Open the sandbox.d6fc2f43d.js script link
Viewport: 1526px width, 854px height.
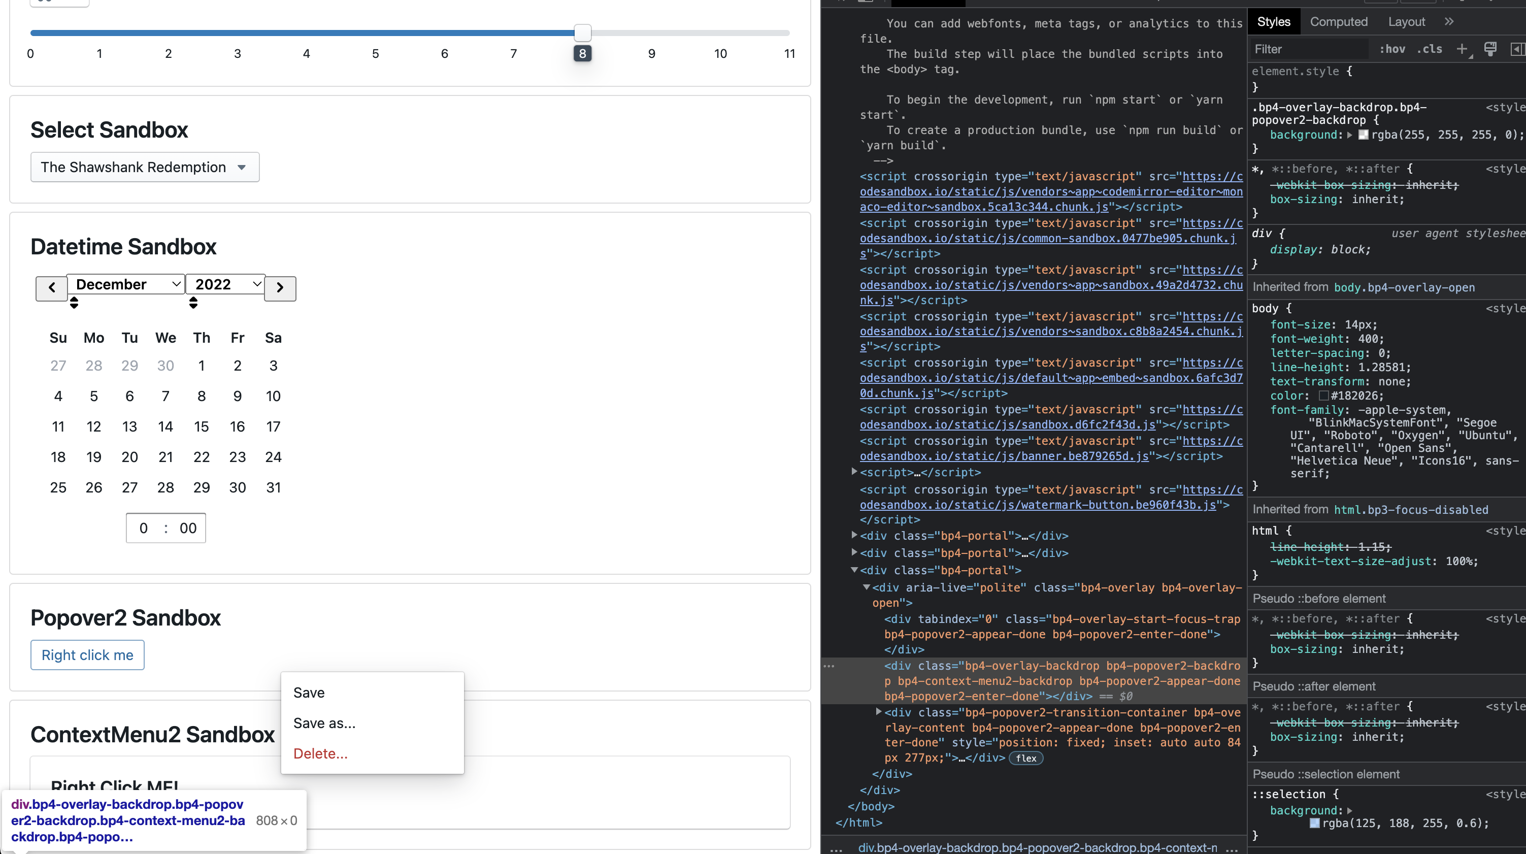coord(1007,425)
